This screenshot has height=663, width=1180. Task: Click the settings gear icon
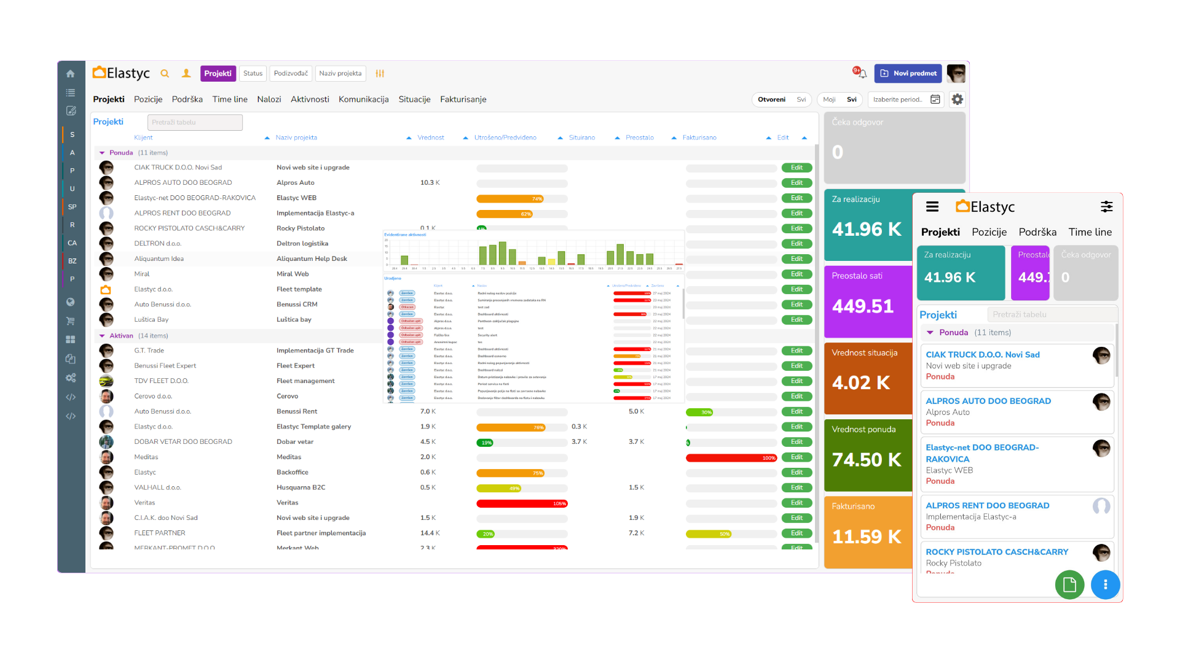coord(957,99)
